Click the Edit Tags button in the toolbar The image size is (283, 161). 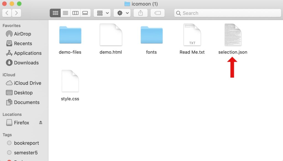tap(158, 13)
